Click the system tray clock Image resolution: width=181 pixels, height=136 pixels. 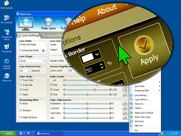174,133
